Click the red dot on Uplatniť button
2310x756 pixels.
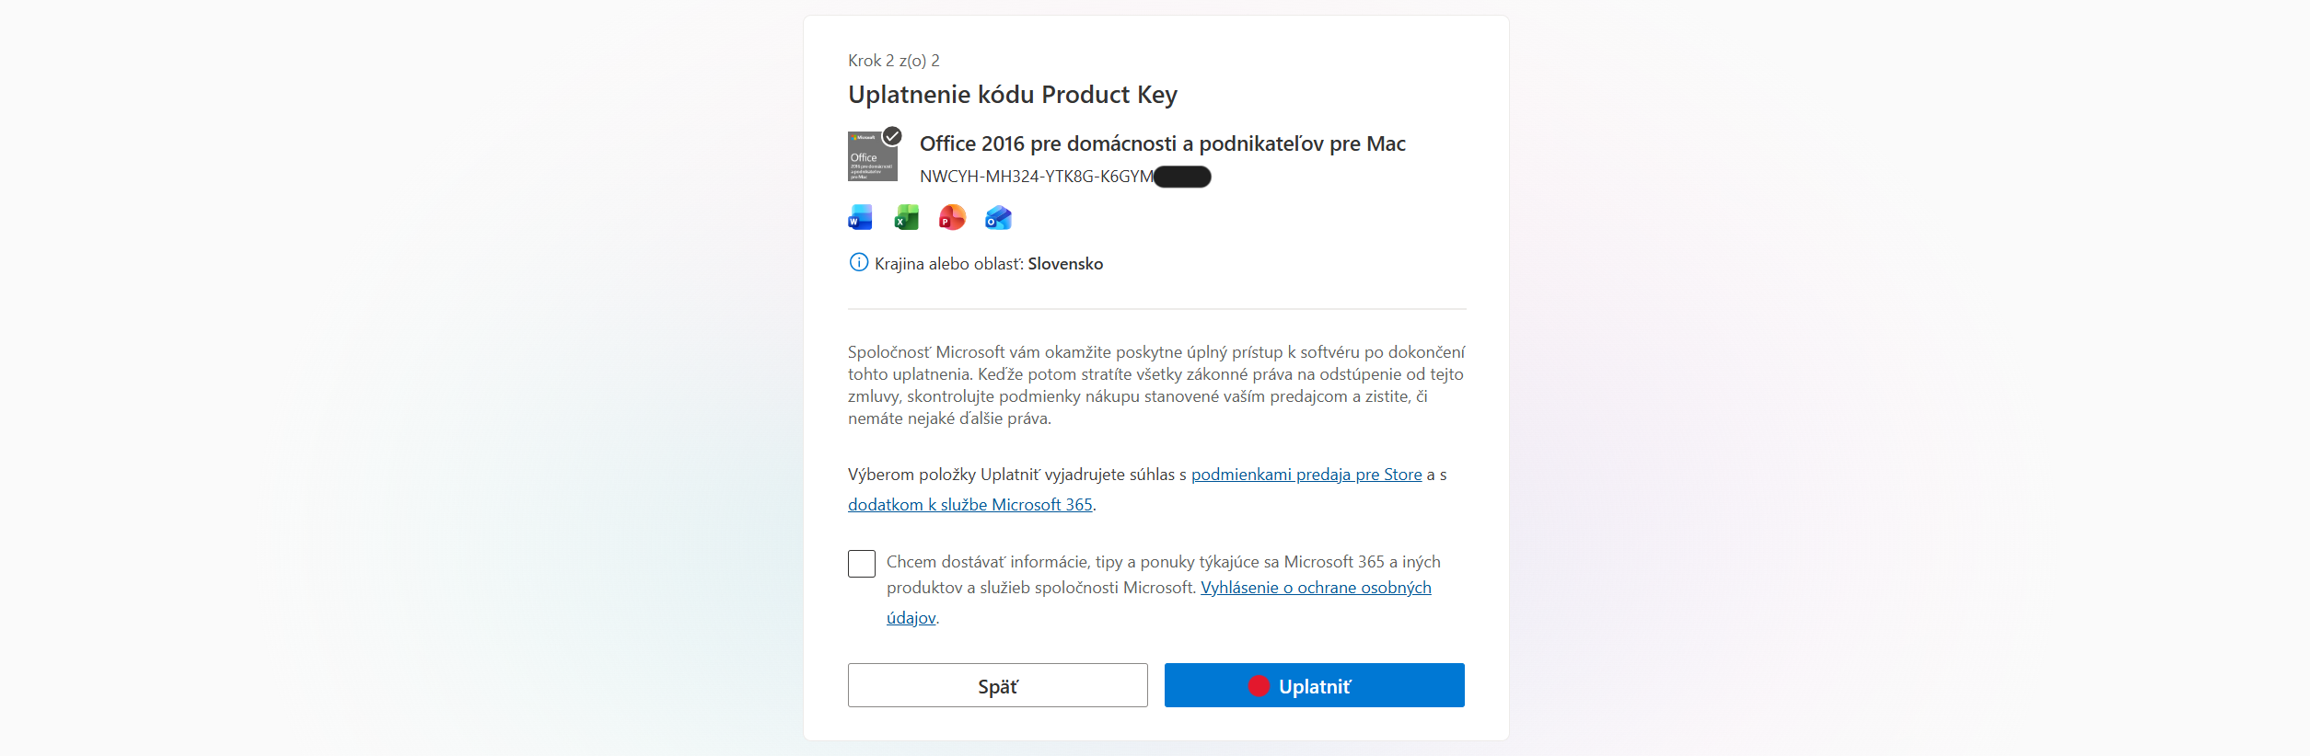(x=1258, y=686)
